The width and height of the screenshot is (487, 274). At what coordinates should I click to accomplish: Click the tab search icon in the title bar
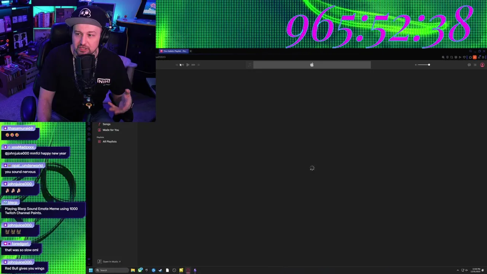[470, 51]
